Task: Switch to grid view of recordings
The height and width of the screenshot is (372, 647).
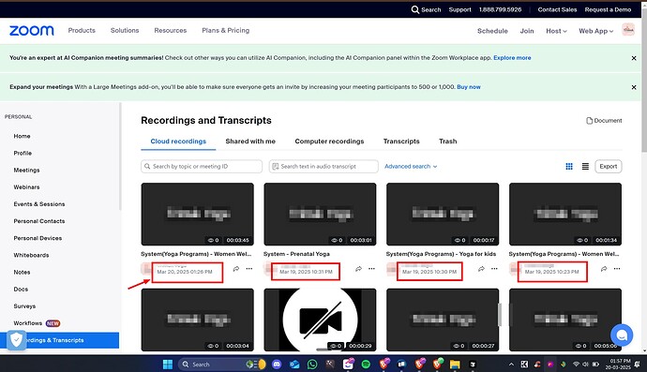Action: [x=569, y=166]
